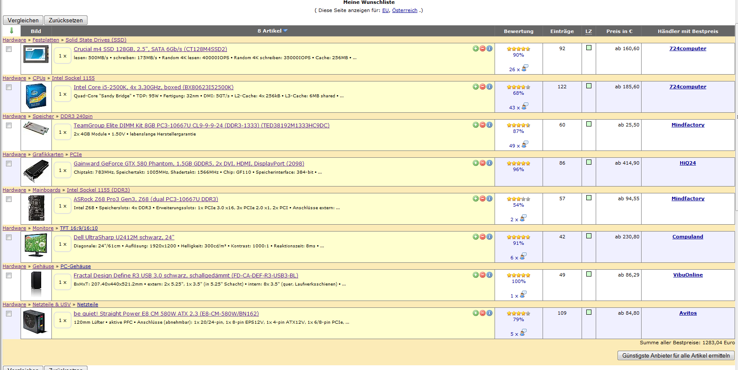The height and width of the screenshot is (370, 738).
Task: Open Netzteile category link
Action: click(x=87, y=304)
